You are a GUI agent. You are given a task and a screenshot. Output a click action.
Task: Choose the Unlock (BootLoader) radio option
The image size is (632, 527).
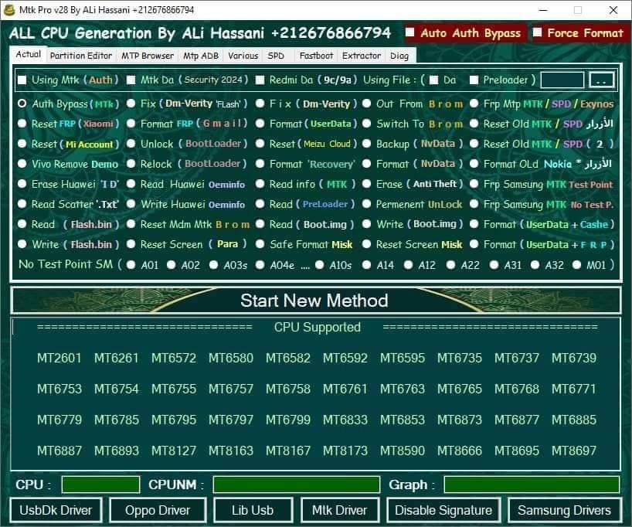pos(131,144)
